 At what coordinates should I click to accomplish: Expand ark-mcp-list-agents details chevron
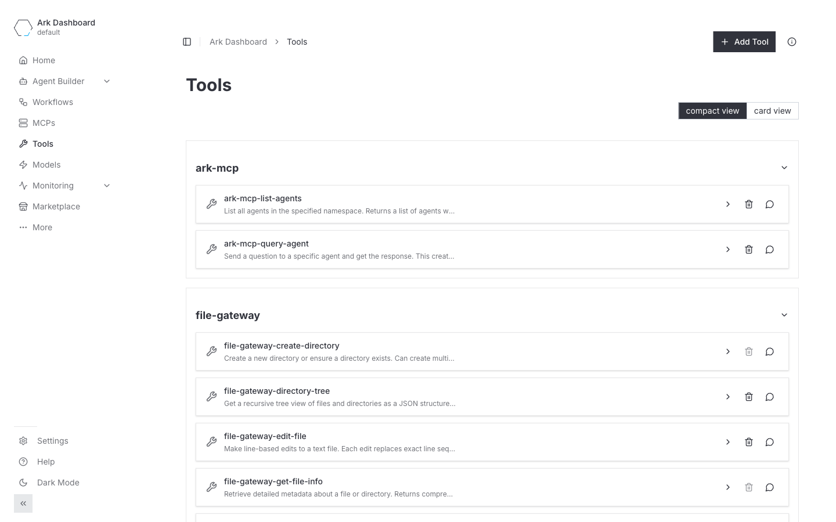[x=728, y=204]
